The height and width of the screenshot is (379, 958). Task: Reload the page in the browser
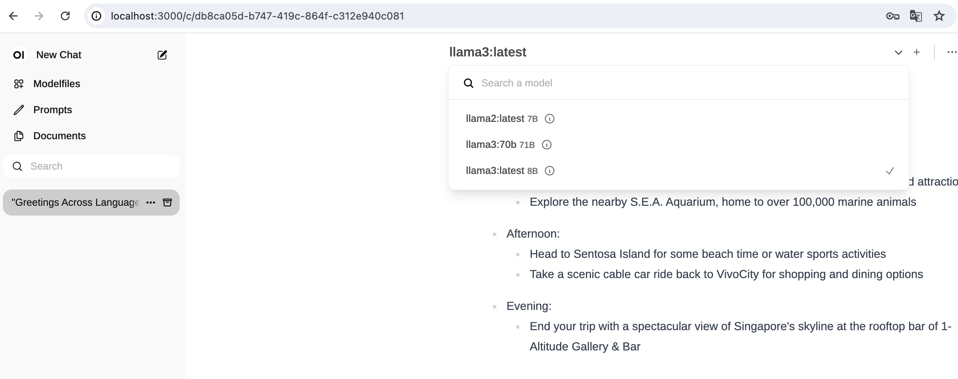tap(66, 16)
